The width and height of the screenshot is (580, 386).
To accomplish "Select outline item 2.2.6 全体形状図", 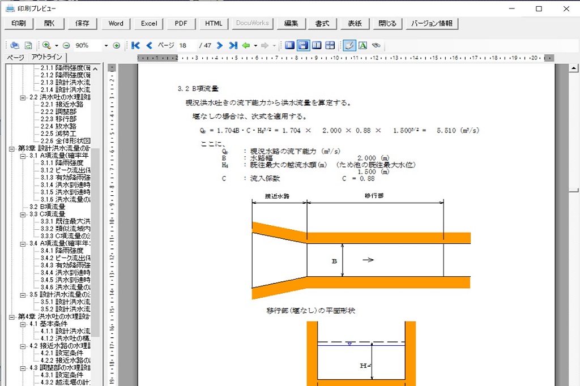I will [66, 141].
